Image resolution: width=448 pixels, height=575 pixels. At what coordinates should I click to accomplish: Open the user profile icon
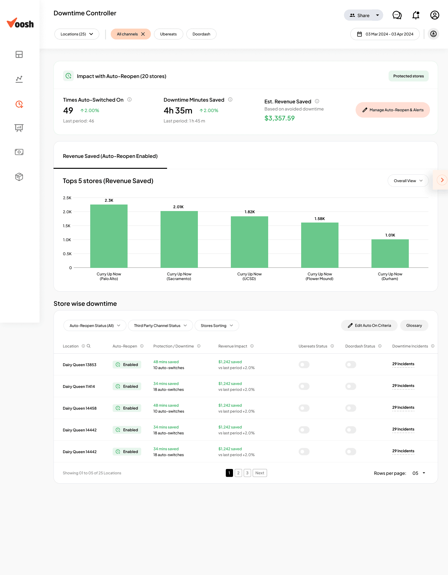435,15
